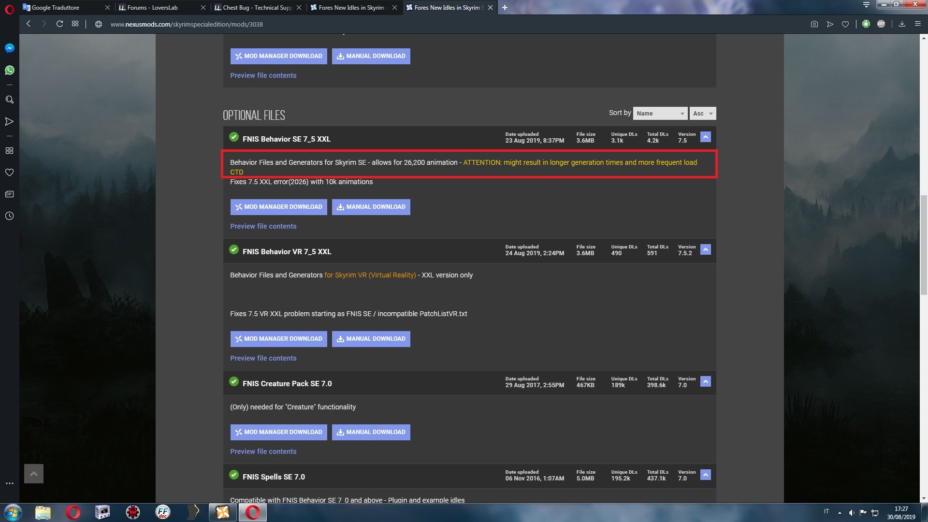928x522 pixels.
Task: Add page to bookmarks heart in address bar
Action: tap(845, 24)
